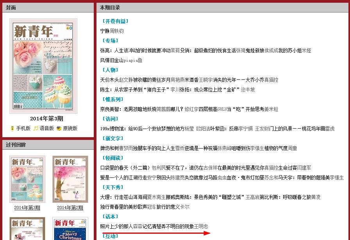Click the article 天价木头
350x240 pixels.
110,80
